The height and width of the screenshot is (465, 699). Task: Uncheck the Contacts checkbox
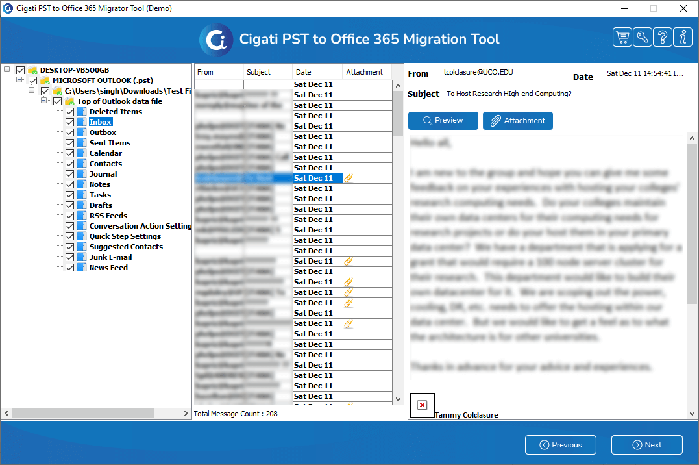point(69,164)
